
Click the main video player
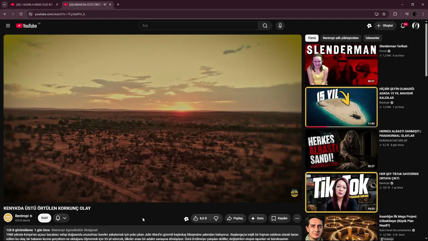pos(152,118)
